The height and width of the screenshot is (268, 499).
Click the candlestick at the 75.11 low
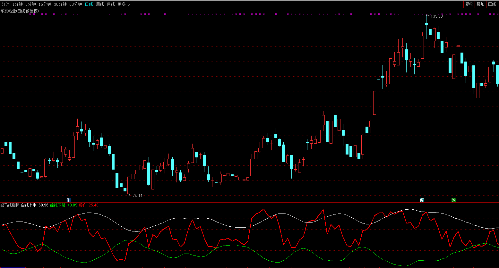coord(129,184)
